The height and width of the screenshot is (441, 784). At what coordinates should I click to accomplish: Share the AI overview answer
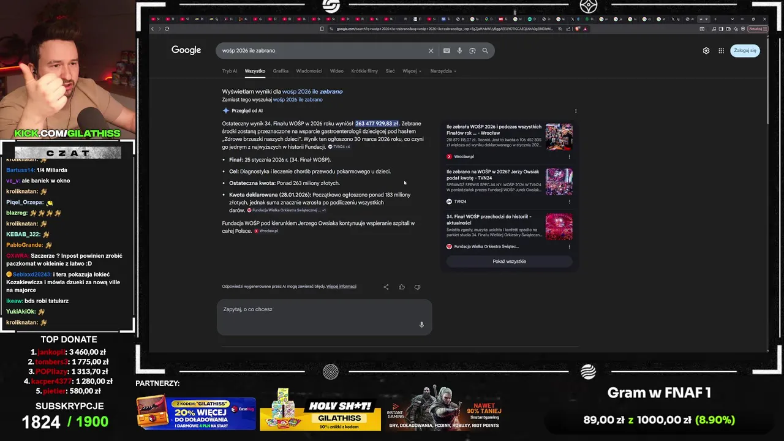(x=386, y=287)
